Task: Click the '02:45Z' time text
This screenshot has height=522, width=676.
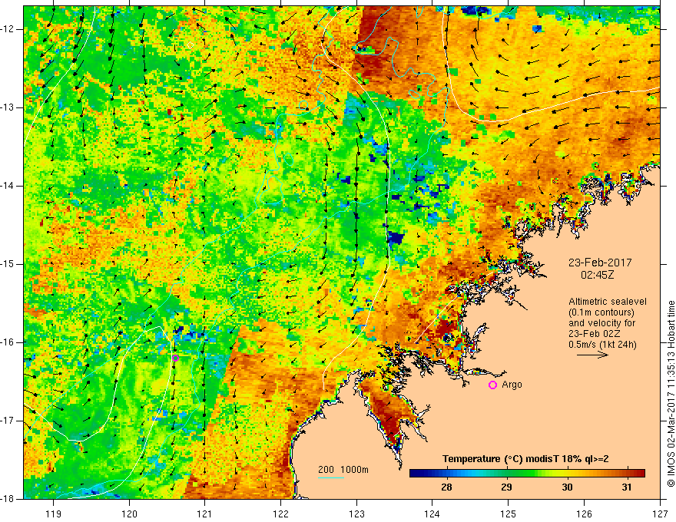Action: click(597, 275)
